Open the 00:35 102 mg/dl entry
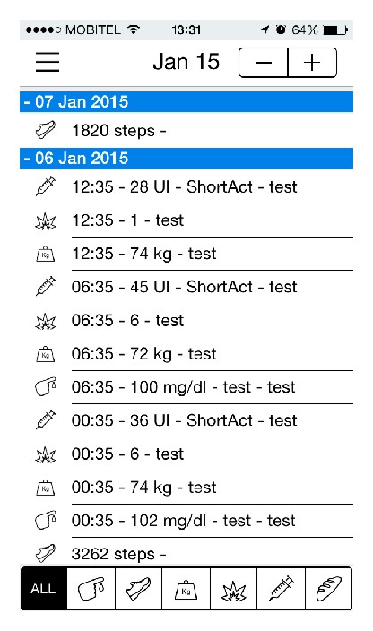 (x=186, y=521)
